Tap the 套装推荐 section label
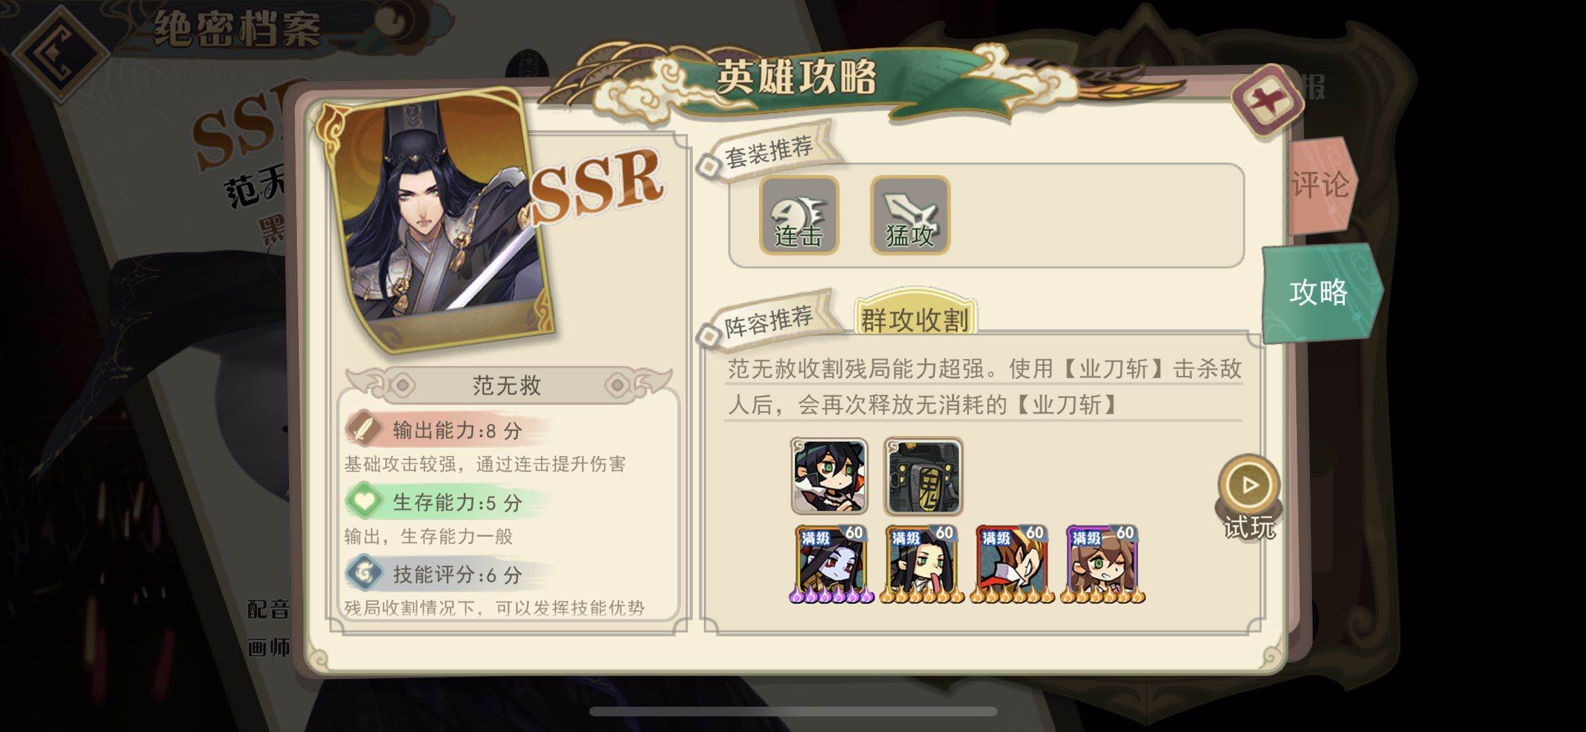The width and height of the screenshot is (1586, 732). point(768,151)
